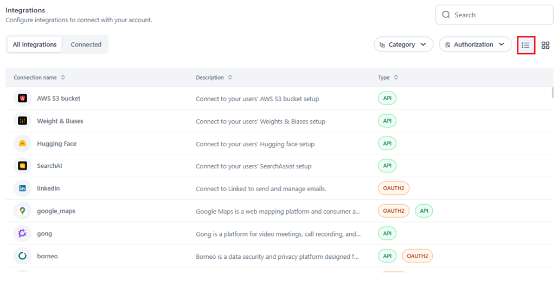Click the API badge for google_maps
Viewport: 558px width, 281px height.
tap(424, 211)
